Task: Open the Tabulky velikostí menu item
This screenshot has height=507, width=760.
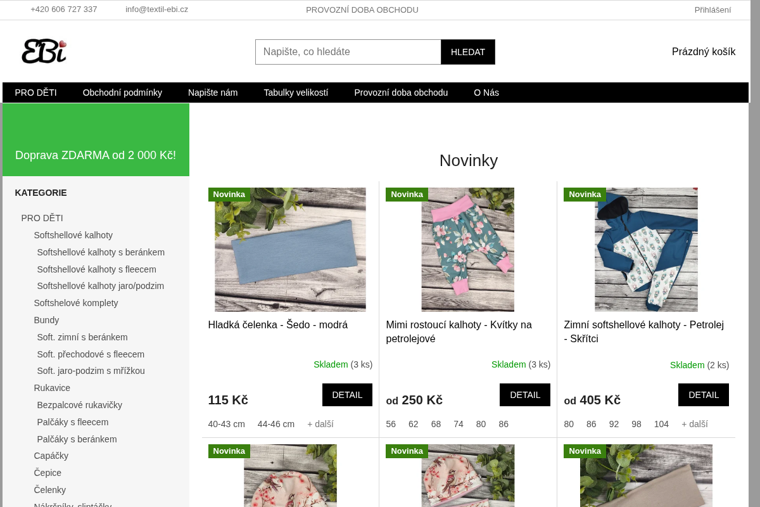Action: pyautogui.click(x=296, y=93)
